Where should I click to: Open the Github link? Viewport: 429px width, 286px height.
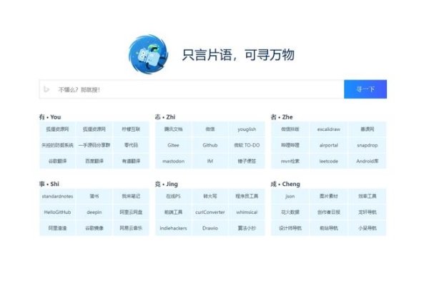click(210, 145)
